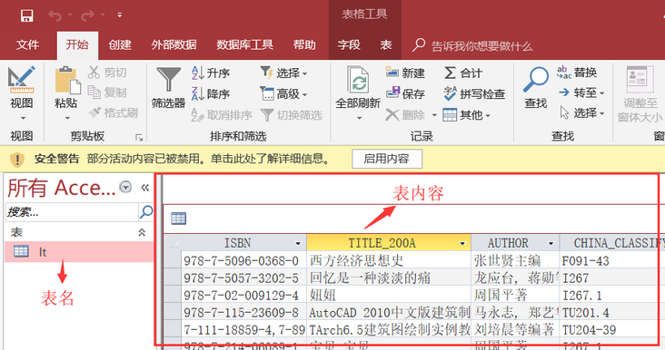The image size is (665, 350).
Task: Click the 复制 icon
Action: (94, 92)
